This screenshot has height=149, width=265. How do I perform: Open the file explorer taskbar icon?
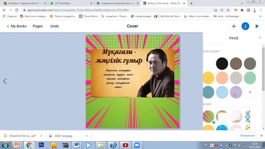tap(100, 145)
